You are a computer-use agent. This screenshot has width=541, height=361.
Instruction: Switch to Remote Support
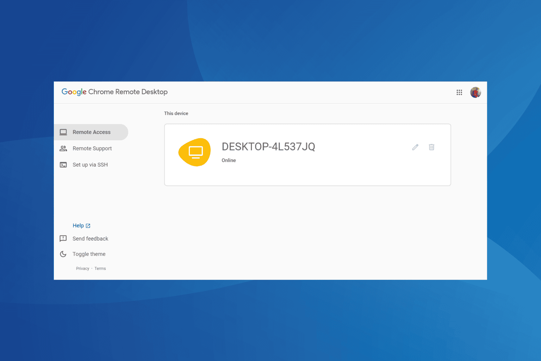[x=92, y=148]
